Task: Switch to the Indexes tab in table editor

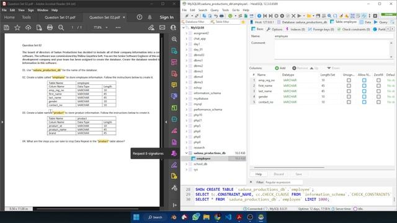Action: pyautogui.click(x=295, y=29)
